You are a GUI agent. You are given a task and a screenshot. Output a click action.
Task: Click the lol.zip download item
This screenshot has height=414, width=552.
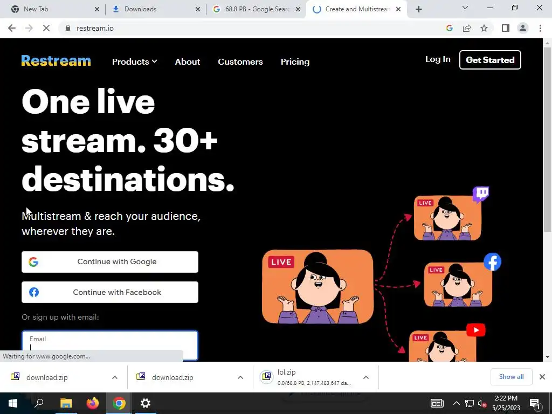(306, 377)
